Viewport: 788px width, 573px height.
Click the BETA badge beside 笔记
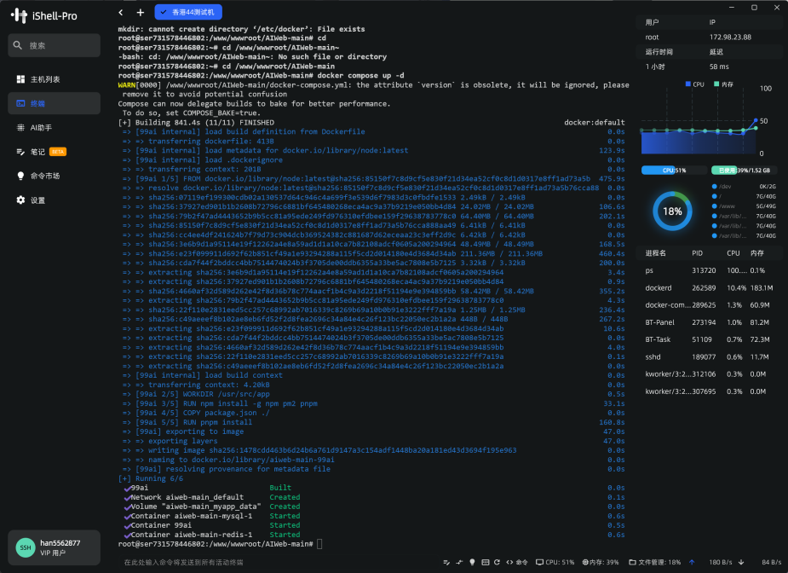pos(58,152)
